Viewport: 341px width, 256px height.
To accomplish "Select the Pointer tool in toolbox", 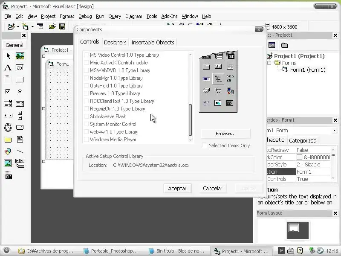I will 8,56.
